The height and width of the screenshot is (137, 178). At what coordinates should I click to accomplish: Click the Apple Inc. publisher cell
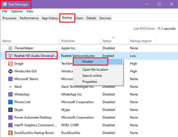68,48
